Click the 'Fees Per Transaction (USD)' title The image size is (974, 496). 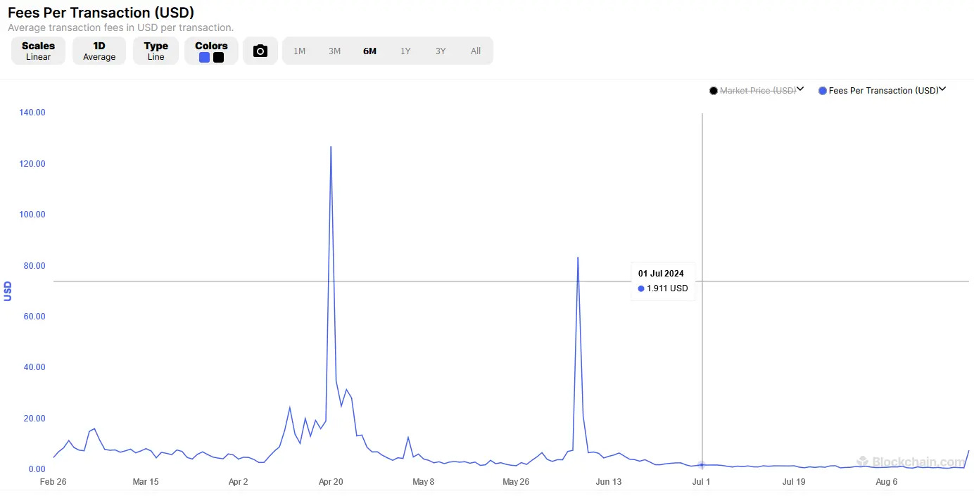point(101,13)
